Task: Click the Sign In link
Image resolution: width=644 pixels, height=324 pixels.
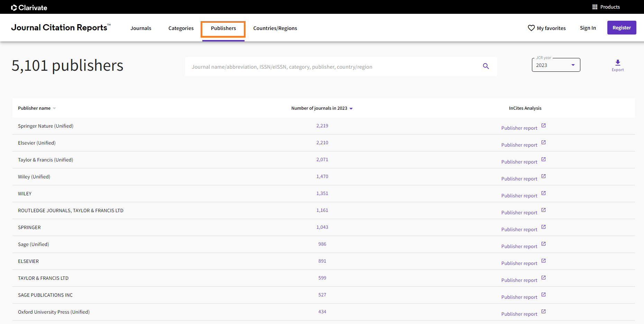Action: pyautogui.click(x=588, y=28)
